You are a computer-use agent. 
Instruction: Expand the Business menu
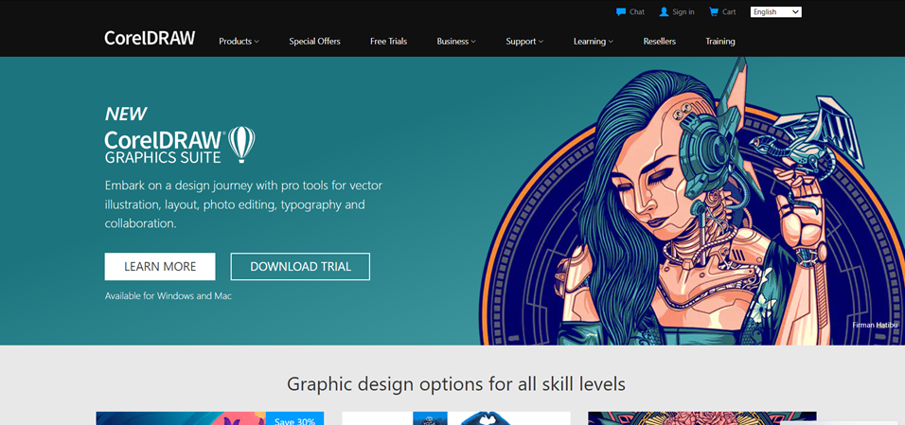click(456, 42)
